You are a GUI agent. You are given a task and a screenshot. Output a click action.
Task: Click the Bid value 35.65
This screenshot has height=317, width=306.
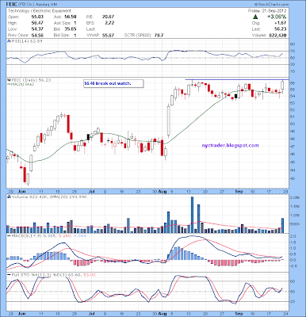(x=71, y=29)
